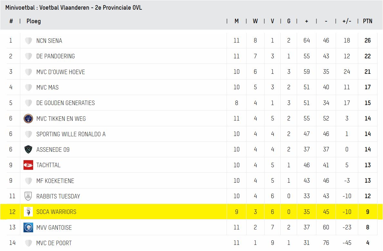This screenshot has height=251, width=383.
Task: Click the De Gouden Generaties shield icon
Action: [28, 103]
